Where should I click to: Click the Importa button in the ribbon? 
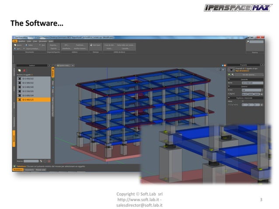click(53, 45)
